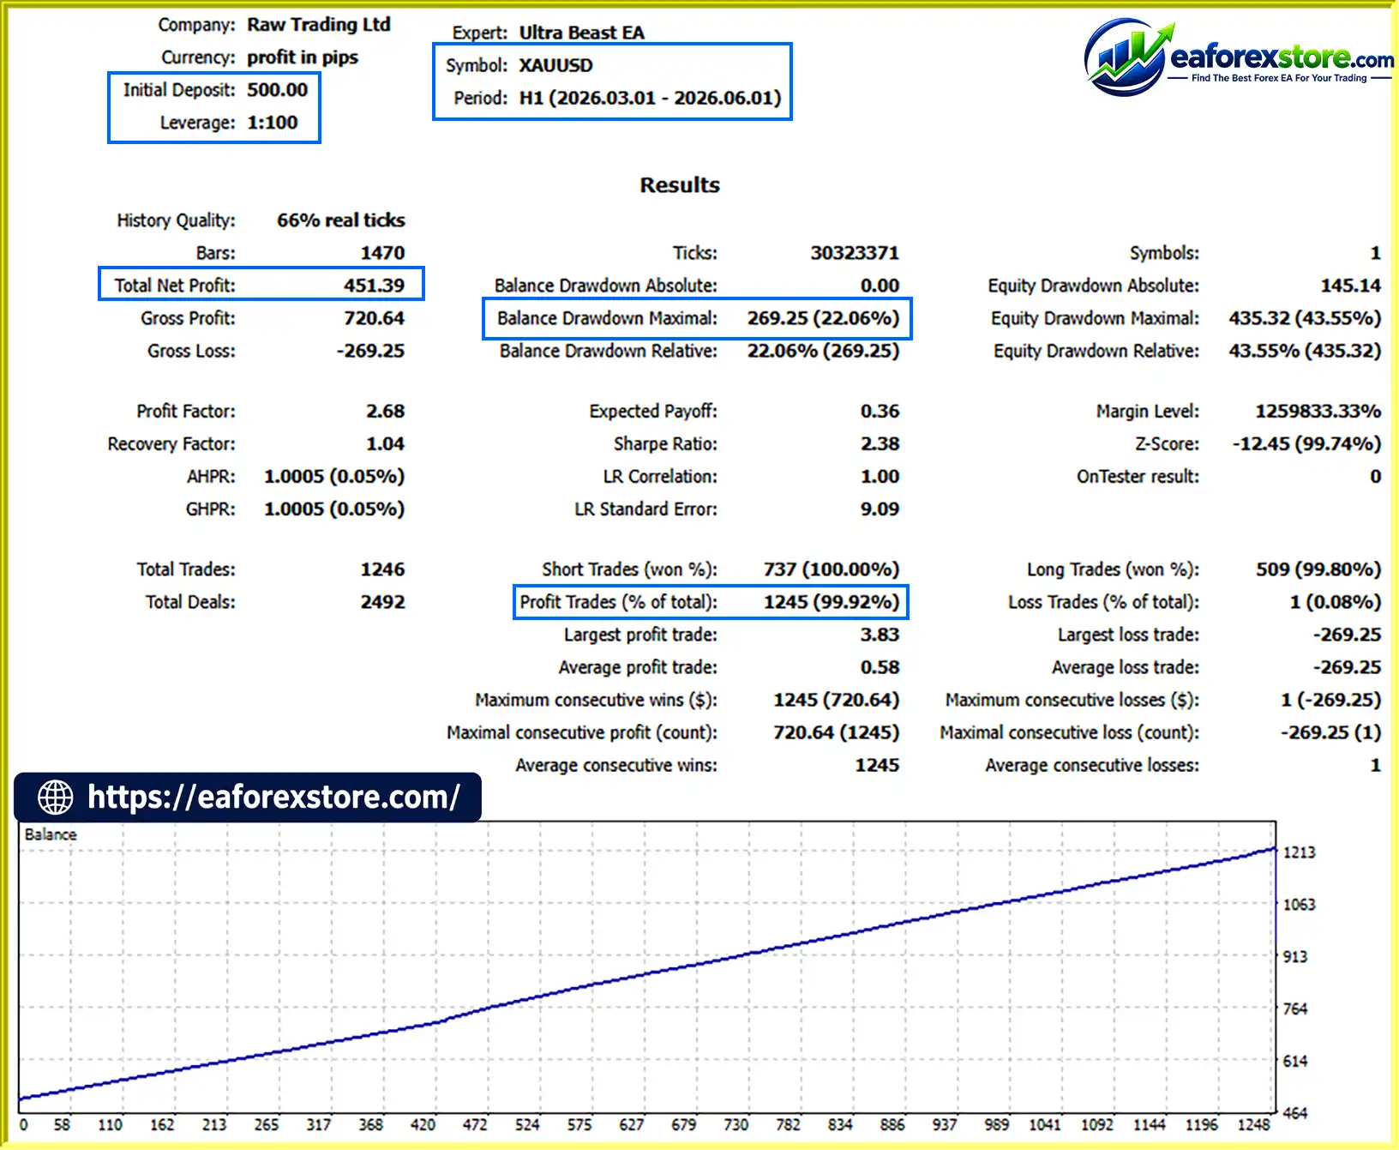Screen dimensions: 1399x1150
Task: Select the GHPR value 1.0005 (0.05%)
Action: (x=334, y=509)
